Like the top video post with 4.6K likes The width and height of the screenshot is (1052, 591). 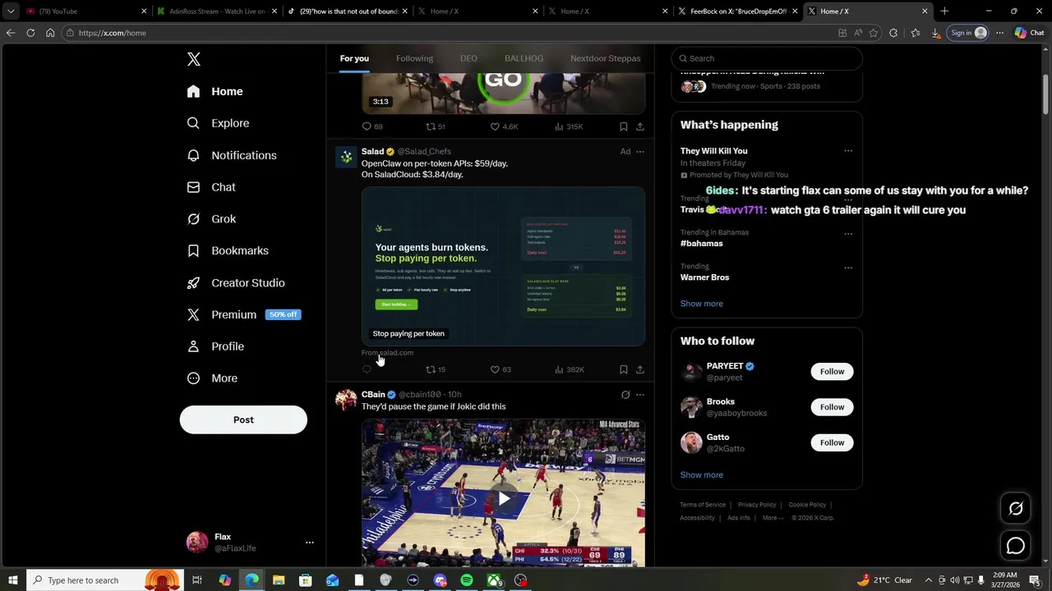[x=504, y=126]
